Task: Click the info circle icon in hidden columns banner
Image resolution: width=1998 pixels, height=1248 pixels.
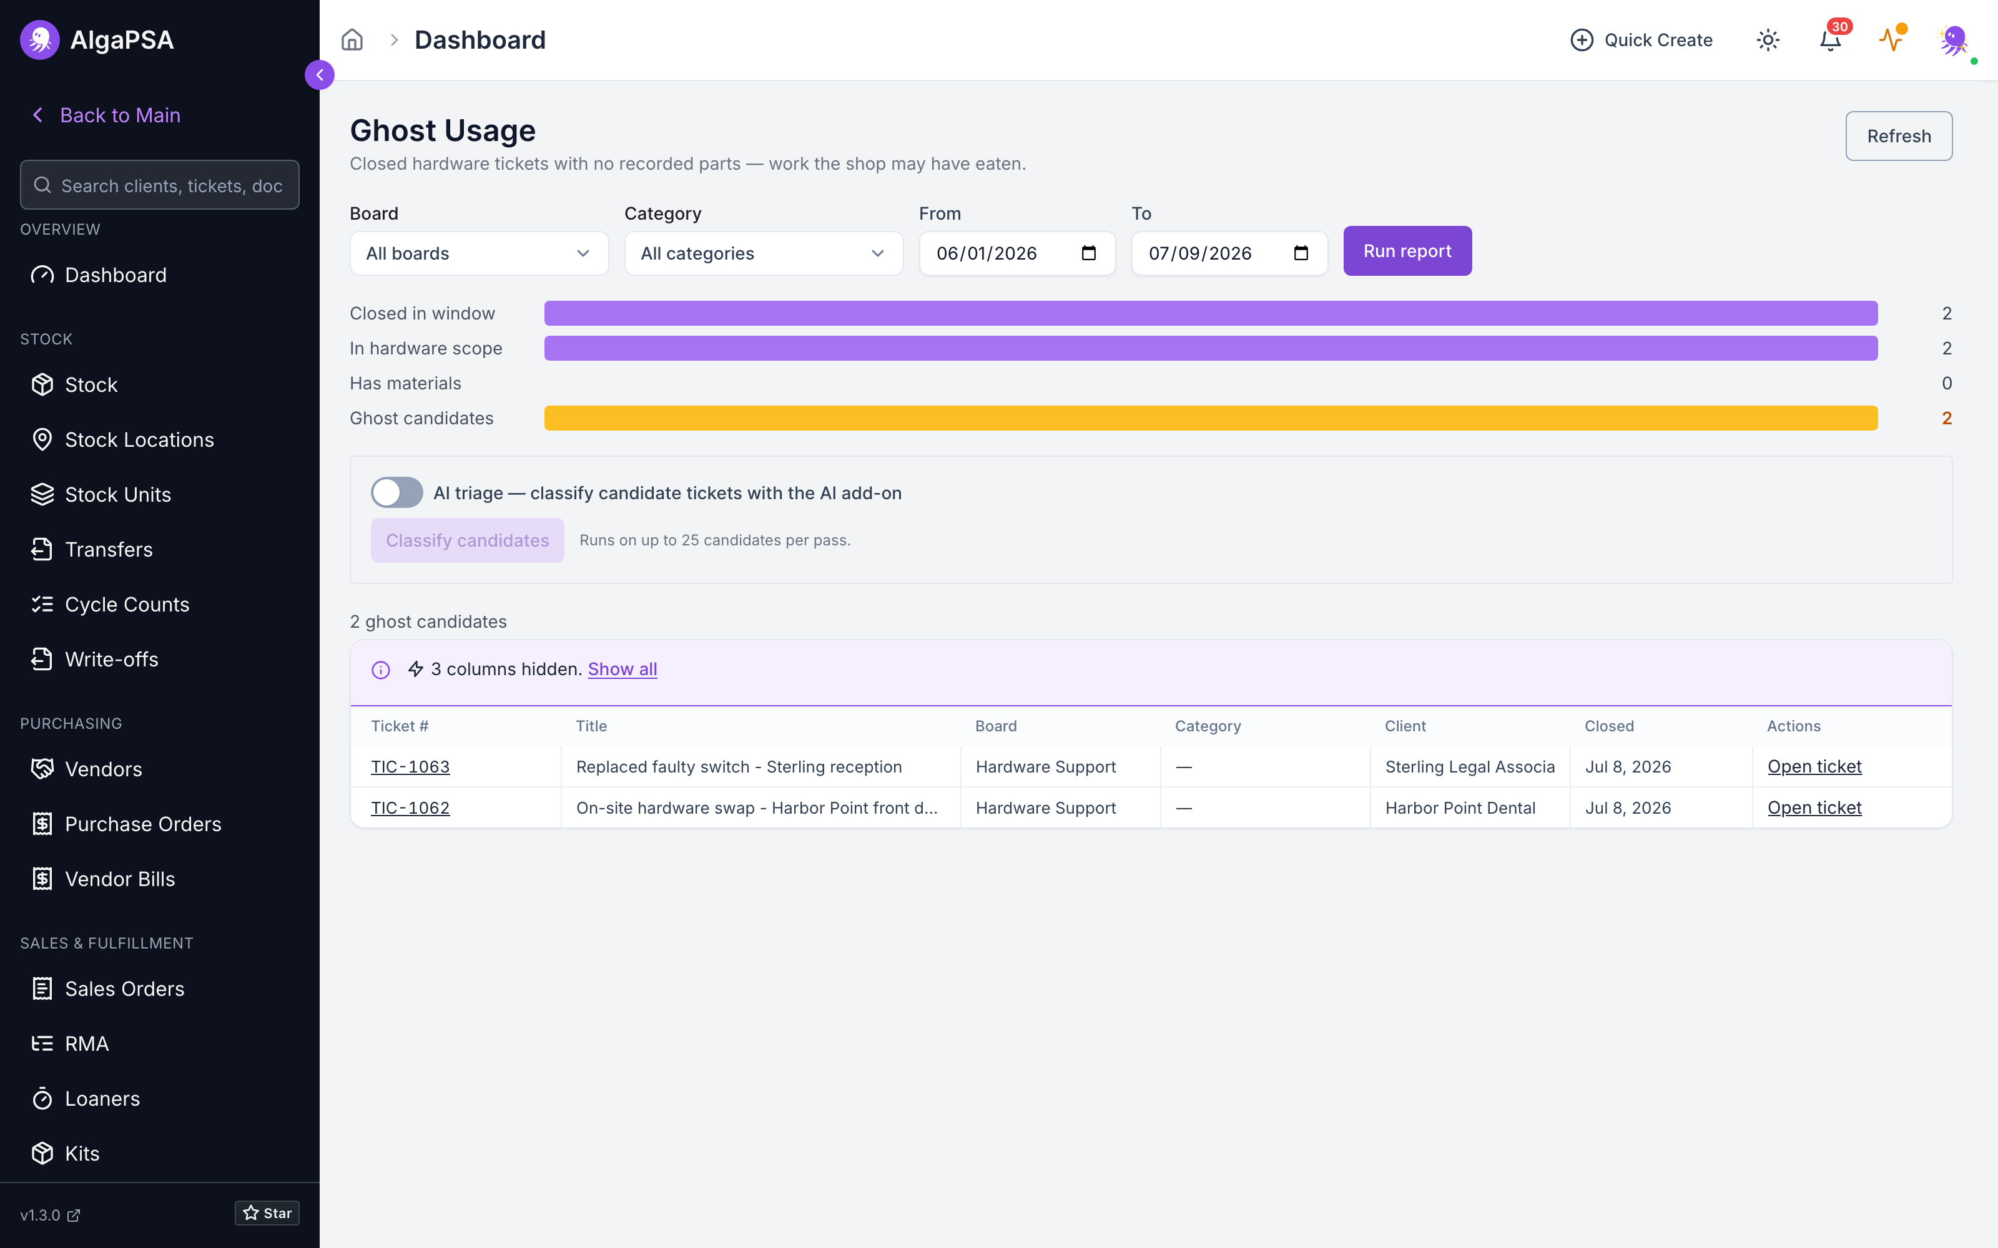Action: click(381, 670)
